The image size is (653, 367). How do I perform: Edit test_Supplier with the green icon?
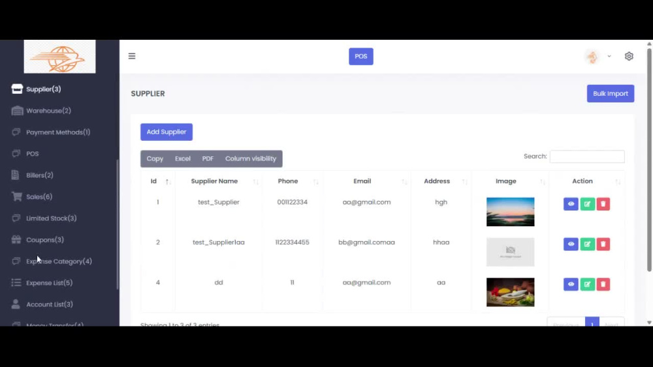(587, 204)
